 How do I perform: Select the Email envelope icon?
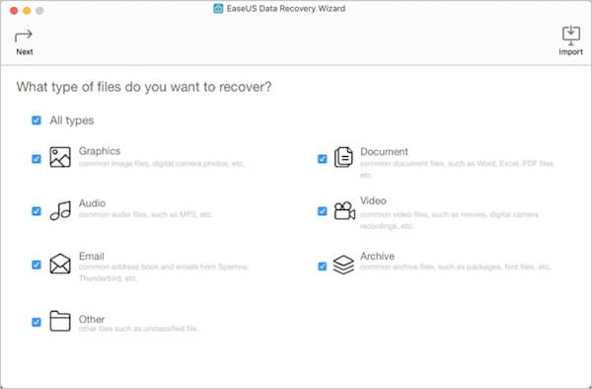click(60, 264)
